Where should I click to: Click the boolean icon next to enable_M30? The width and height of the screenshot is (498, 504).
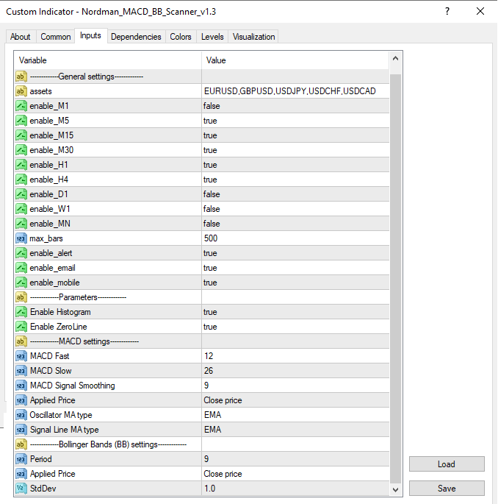[21, 150]
